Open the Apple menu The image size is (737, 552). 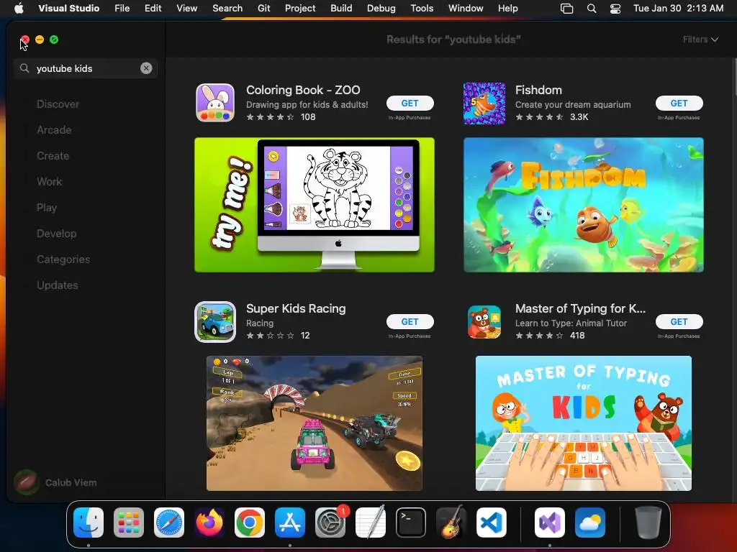pyautogui.click(x=19, y=8)
